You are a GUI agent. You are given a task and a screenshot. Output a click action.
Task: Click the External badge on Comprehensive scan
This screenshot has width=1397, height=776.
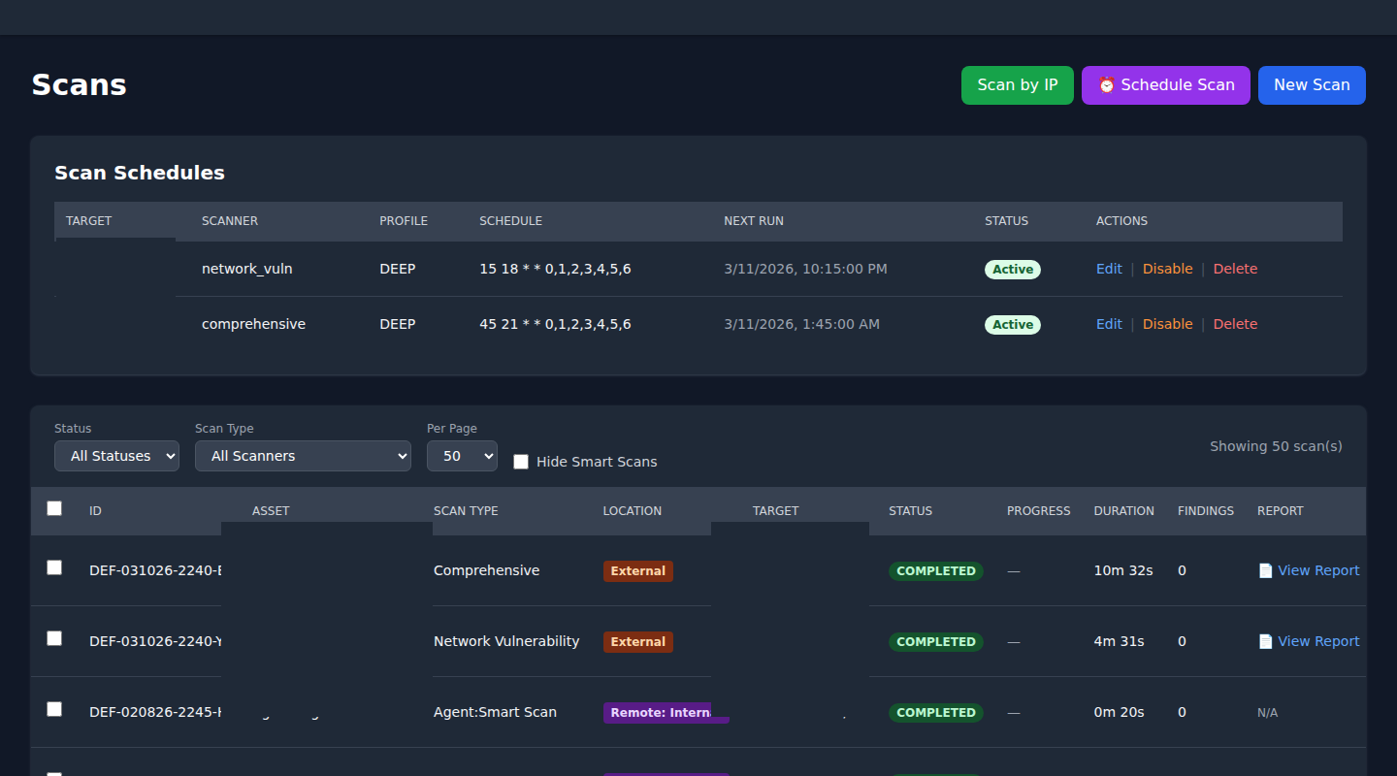(637, 571)
